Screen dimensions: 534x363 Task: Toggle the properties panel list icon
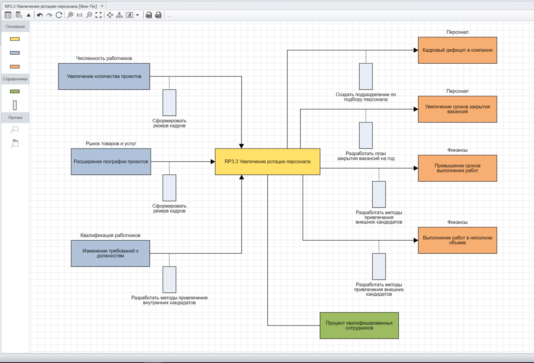coord(8,15)
